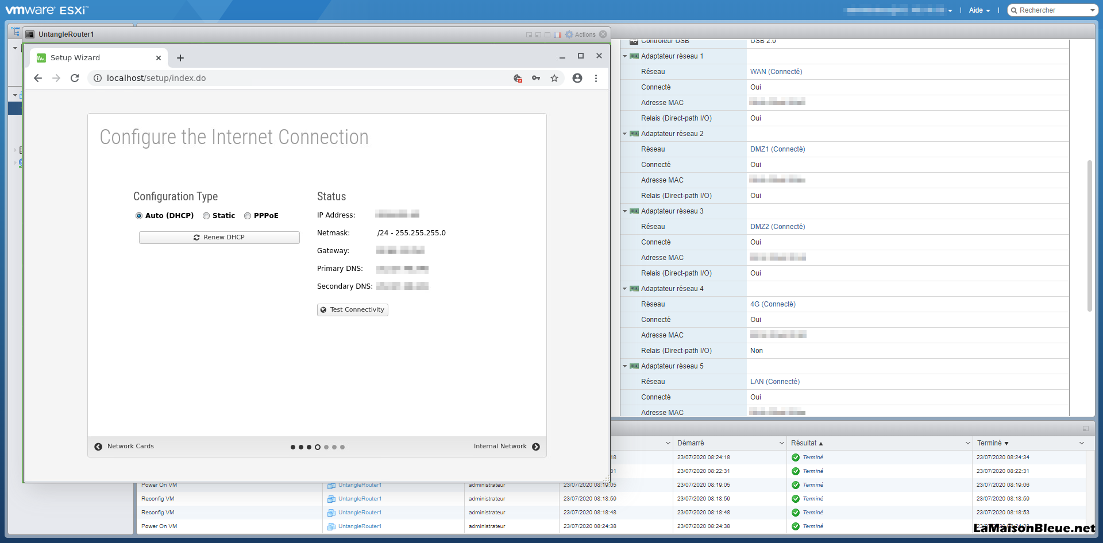The width and height of the screenshot is (1103, 543).
Task: Open the saved passwords key icon
Action: (536, 78)
